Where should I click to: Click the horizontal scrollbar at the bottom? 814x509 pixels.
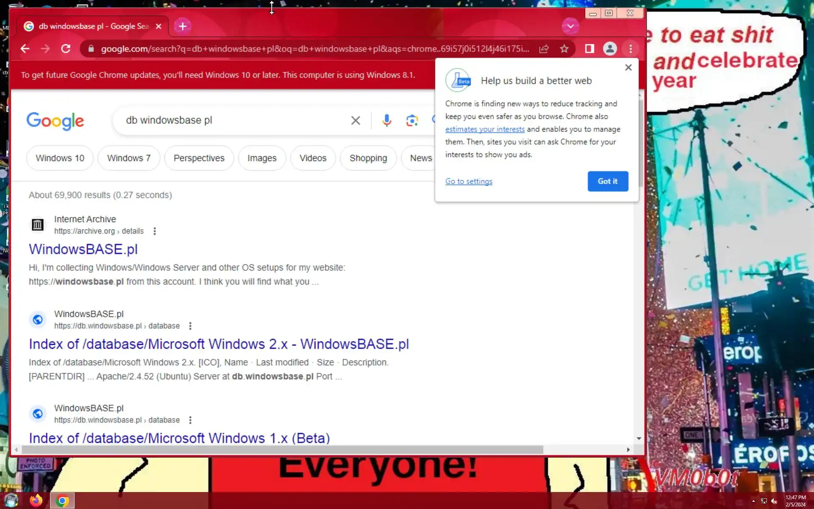[x=282, y=450]
